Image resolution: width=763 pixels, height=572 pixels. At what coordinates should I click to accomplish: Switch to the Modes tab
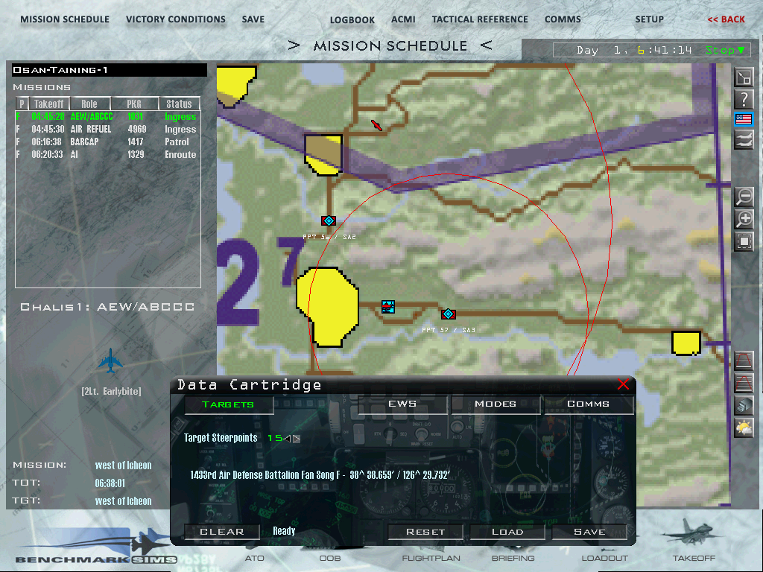(x=495, y=404)
